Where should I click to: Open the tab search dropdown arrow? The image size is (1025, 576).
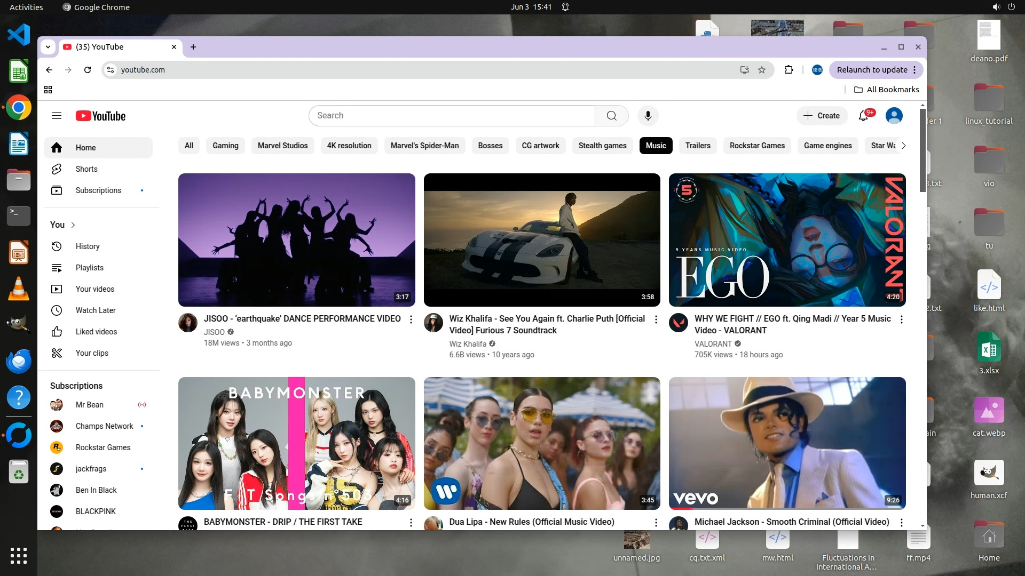(x=48, y=47)
